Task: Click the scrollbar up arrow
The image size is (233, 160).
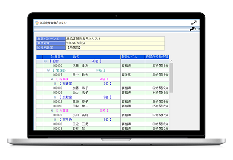Action: point(171,61)
